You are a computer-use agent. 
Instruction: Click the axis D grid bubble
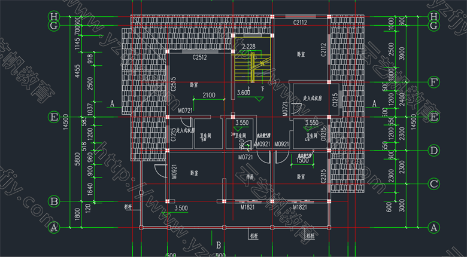coord(433,151)
